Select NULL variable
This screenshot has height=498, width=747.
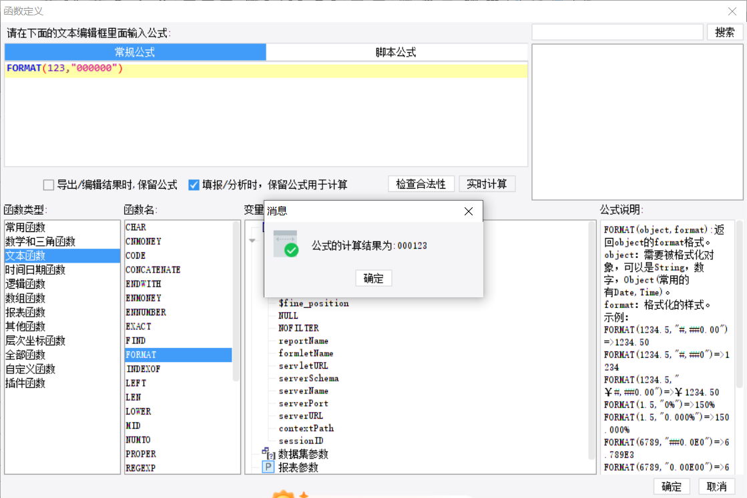coord(288,316)
